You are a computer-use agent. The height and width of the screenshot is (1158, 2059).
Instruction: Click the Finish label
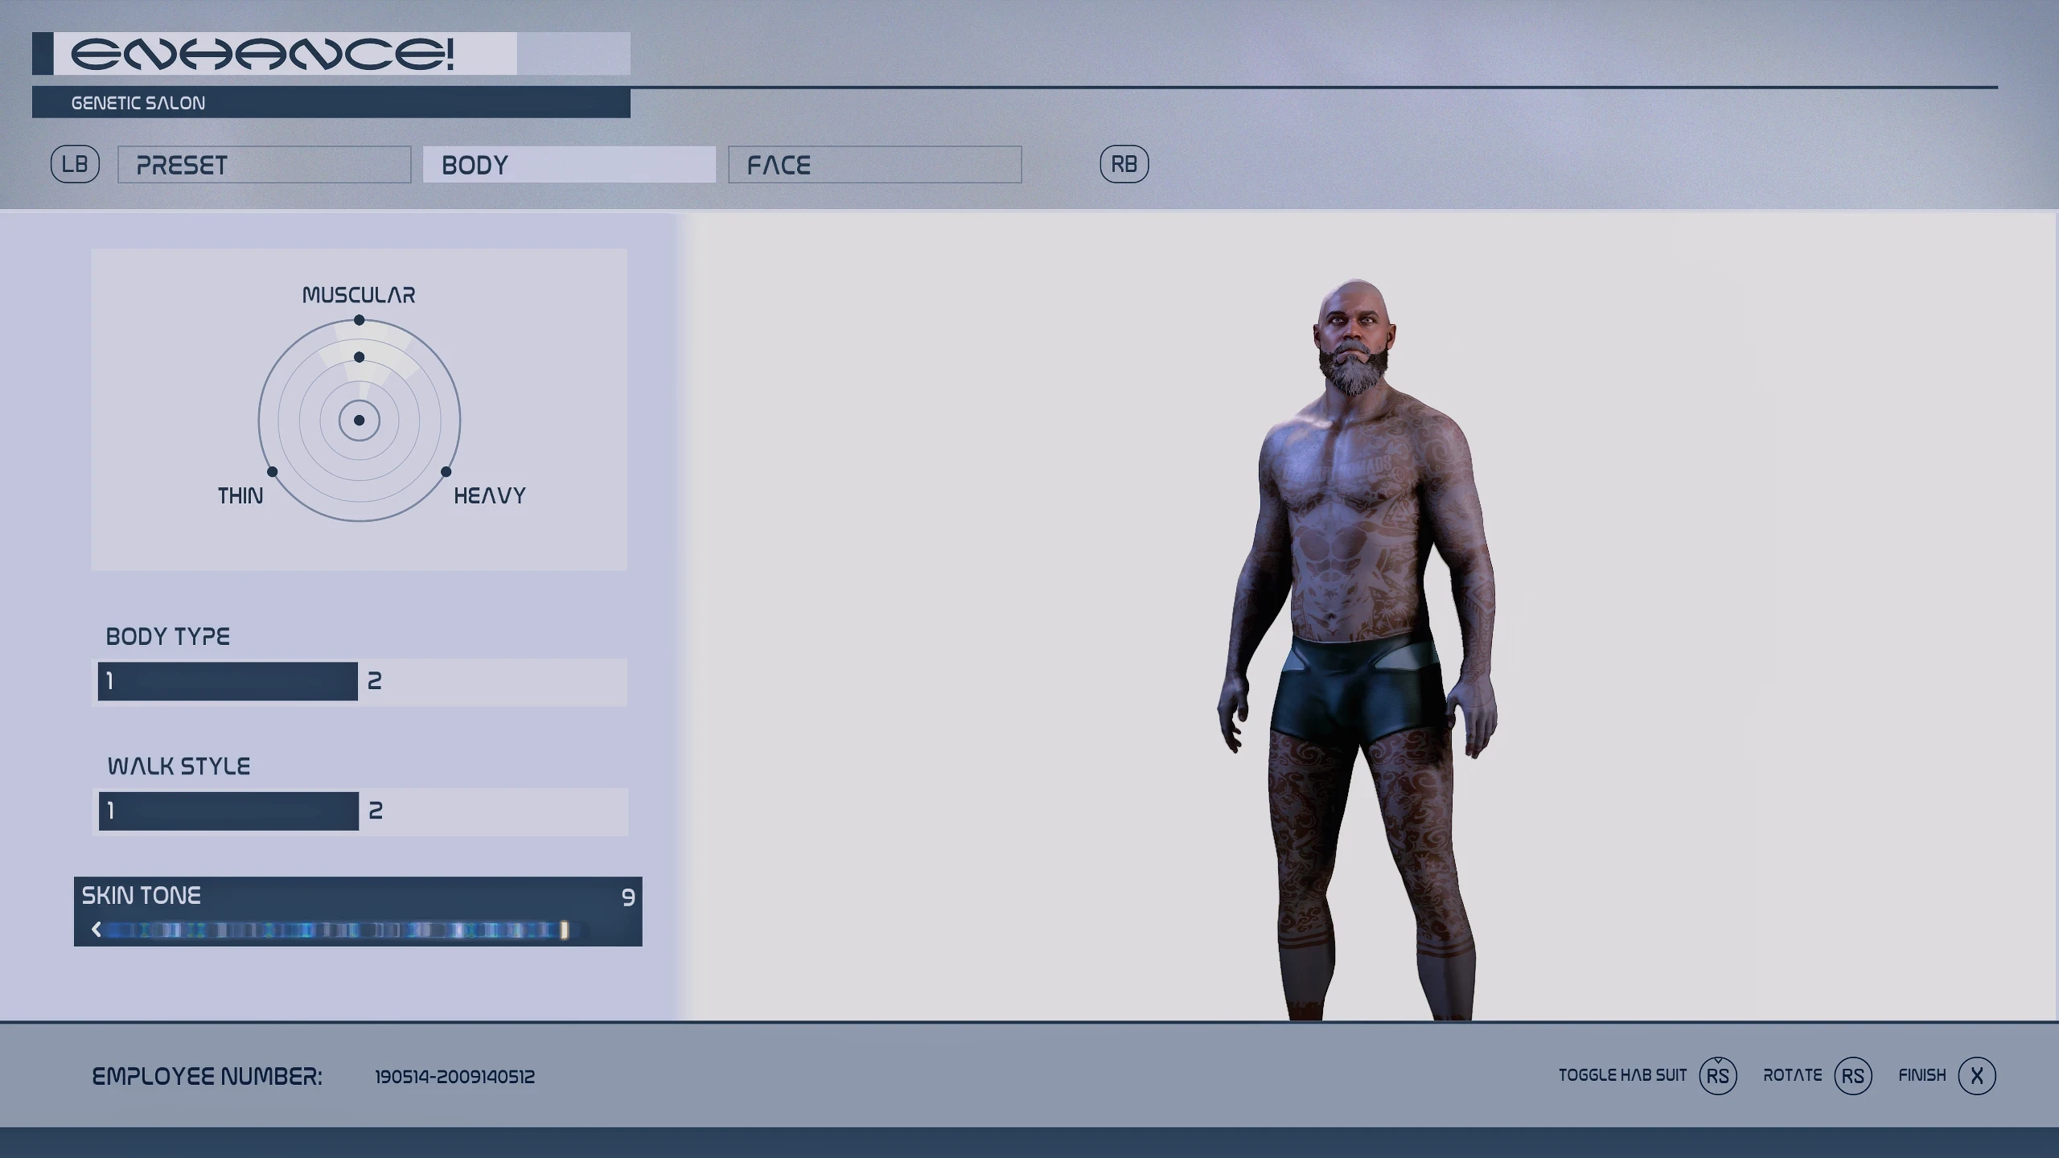pyautogui.click(x=1921, y=1075)
